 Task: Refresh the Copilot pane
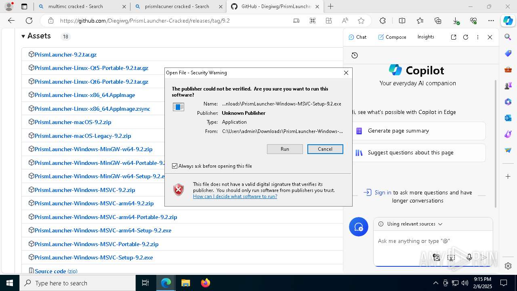pyautogui.click(x=466, y=37)
